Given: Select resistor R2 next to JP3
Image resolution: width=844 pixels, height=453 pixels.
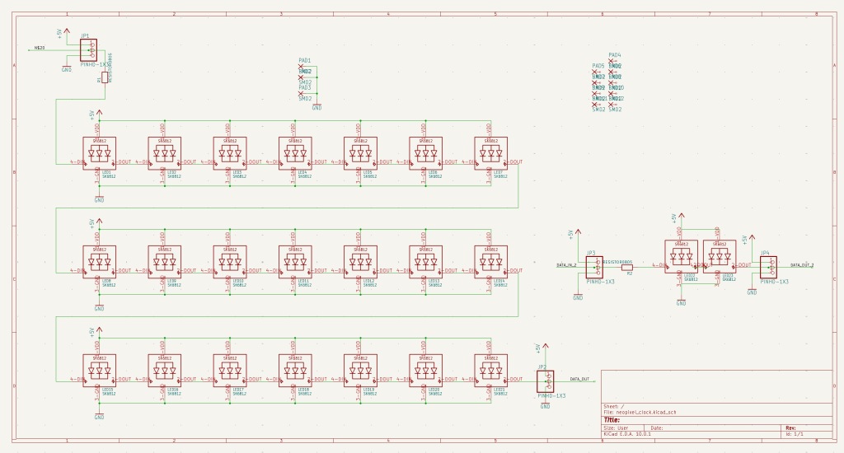Looking at the screenshot, I should point(627,268).
